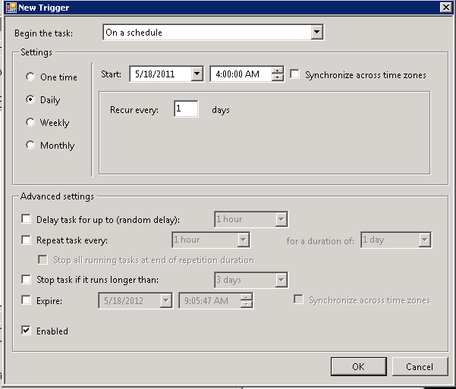The height and width of the screenshot is (389, 456).
Task: Enable Repeat task every checkbox
Action: coord(27,240)
